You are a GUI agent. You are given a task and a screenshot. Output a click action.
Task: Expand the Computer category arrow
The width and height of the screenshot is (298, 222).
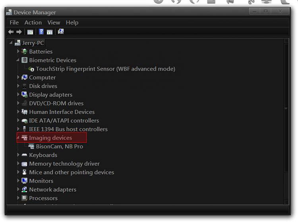pos(18,77)
